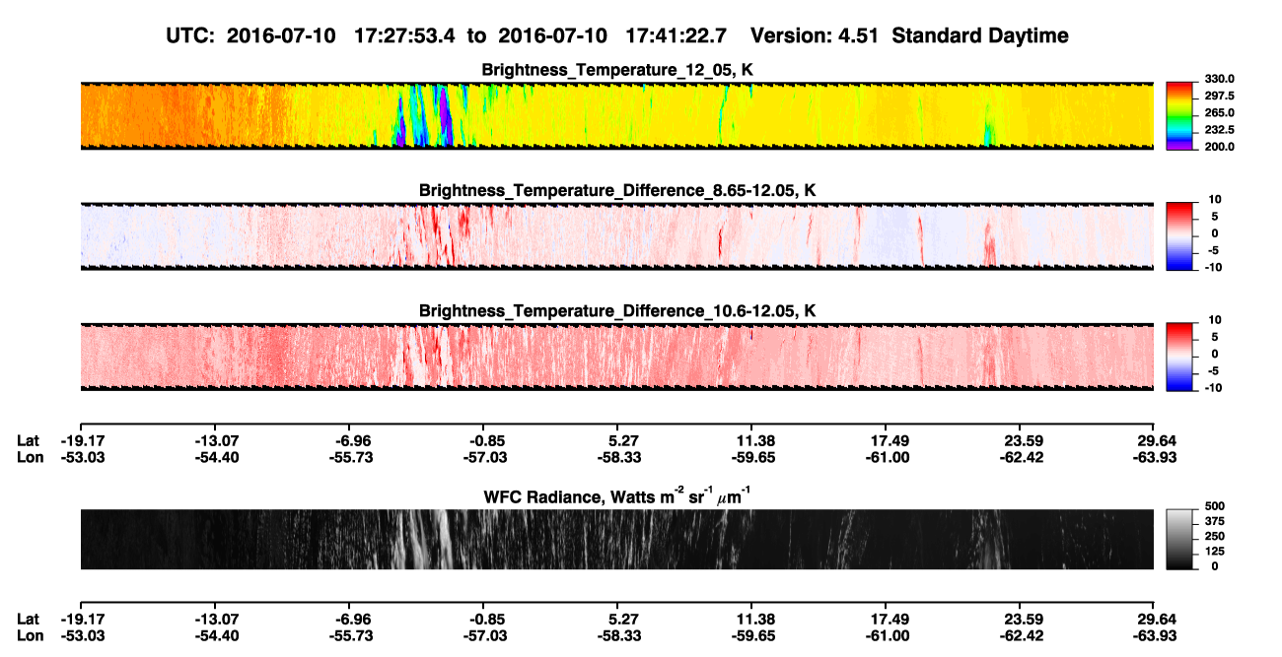Click the 10 tick on the 8.65-12.05 colorbar

tap(1215, 200)
